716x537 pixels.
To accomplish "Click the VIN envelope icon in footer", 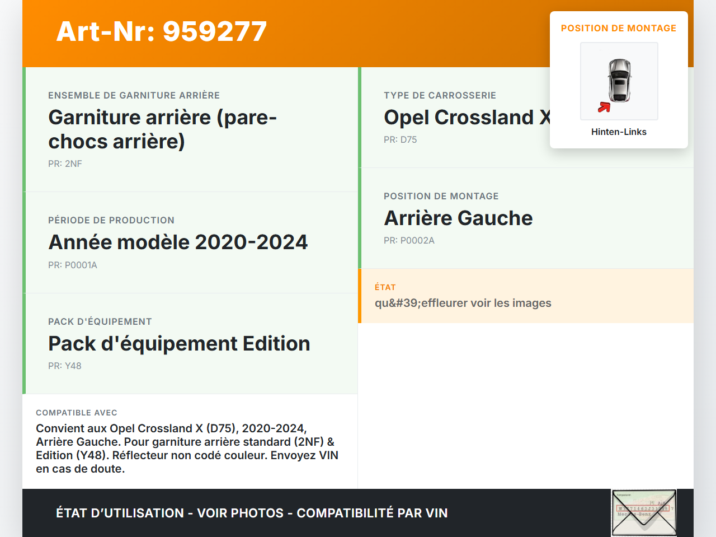I will [644, 512].
